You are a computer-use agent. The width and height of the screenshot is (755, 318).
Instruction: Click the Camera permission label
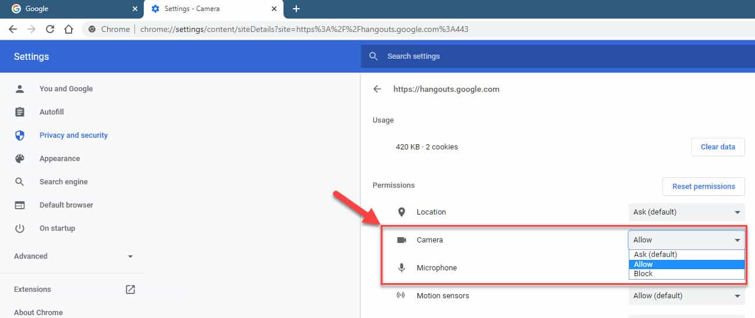(430, 240)
